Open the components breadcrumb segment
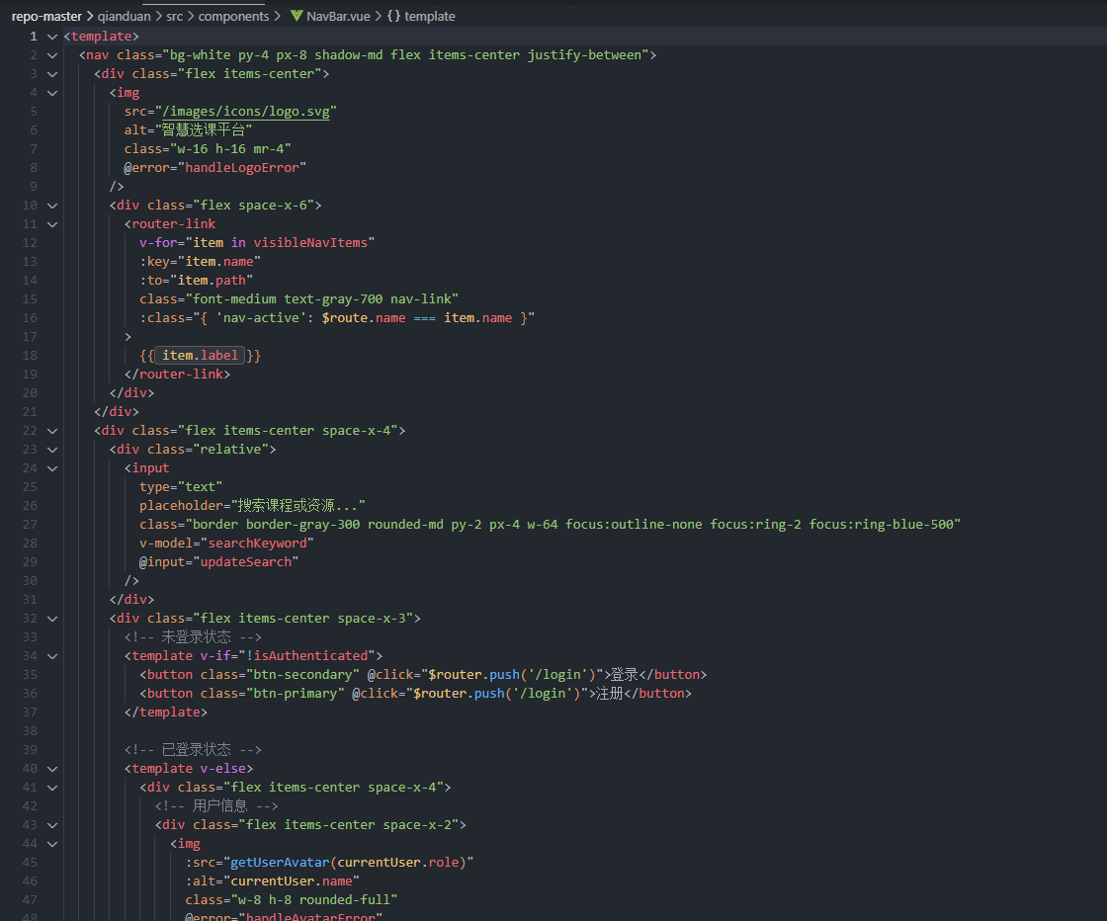The image size is (1107, 921). (x=233, y=16)
